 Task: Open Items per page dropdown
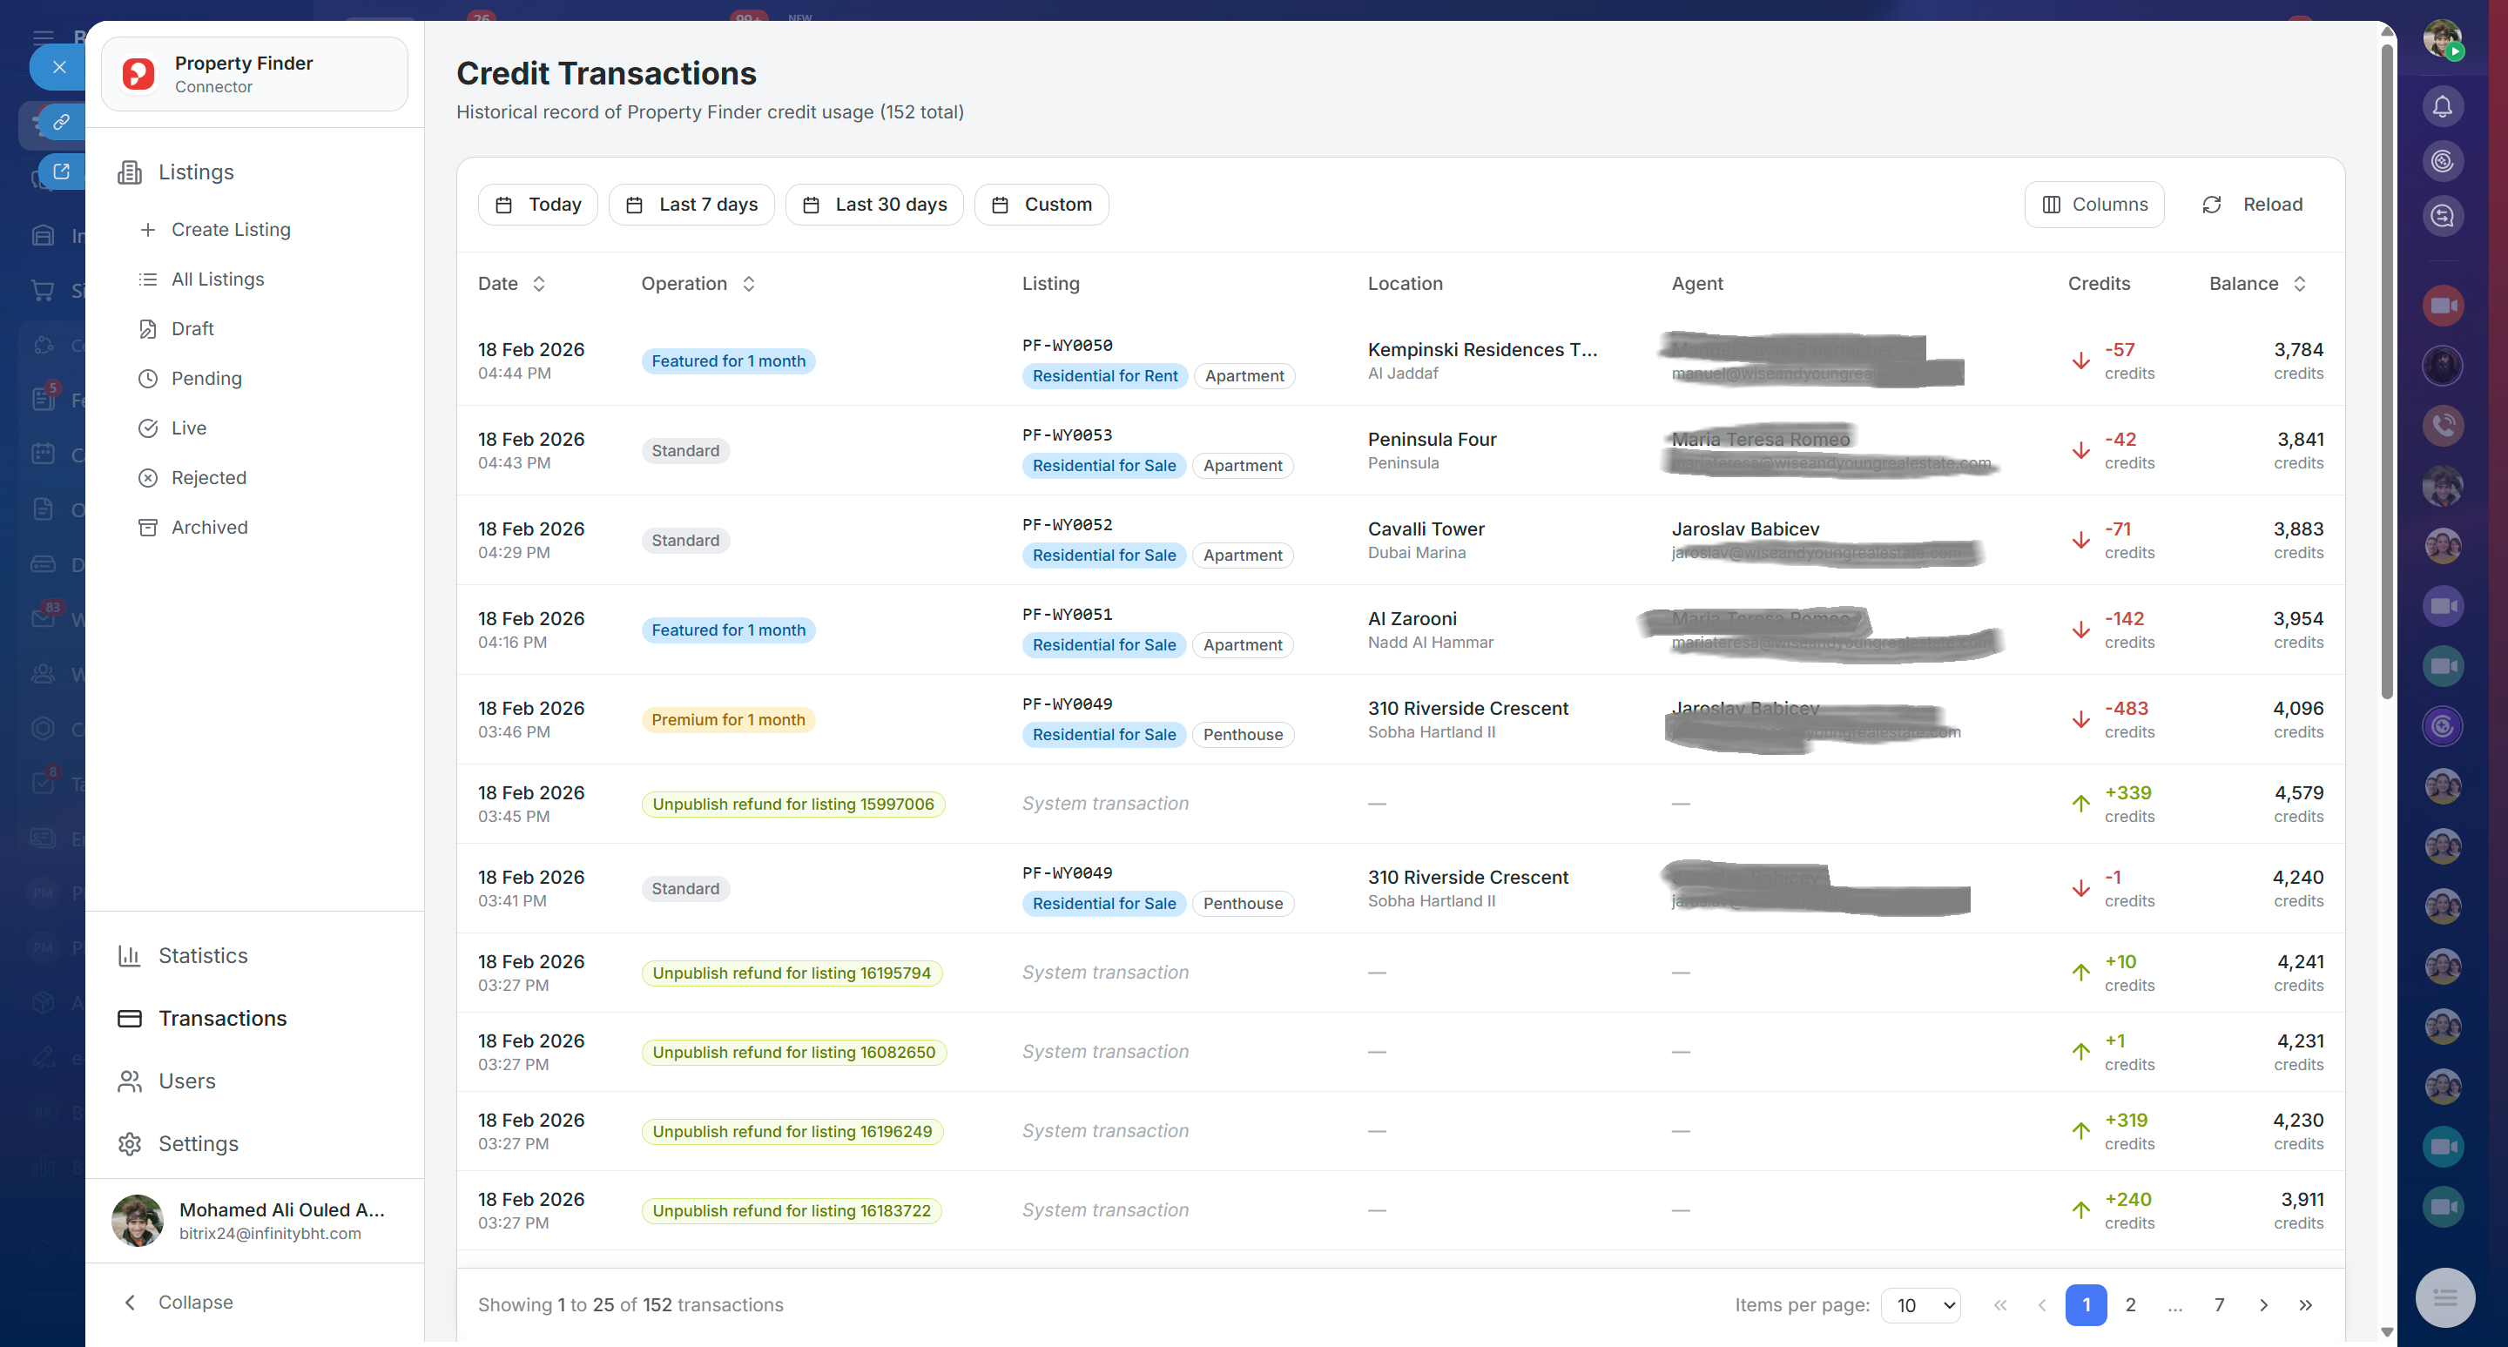[x=1920, y=1304]
